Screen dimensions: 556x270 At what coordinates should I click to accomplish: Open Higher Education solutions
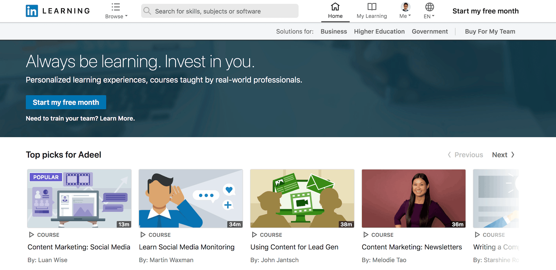pos(379,31)
